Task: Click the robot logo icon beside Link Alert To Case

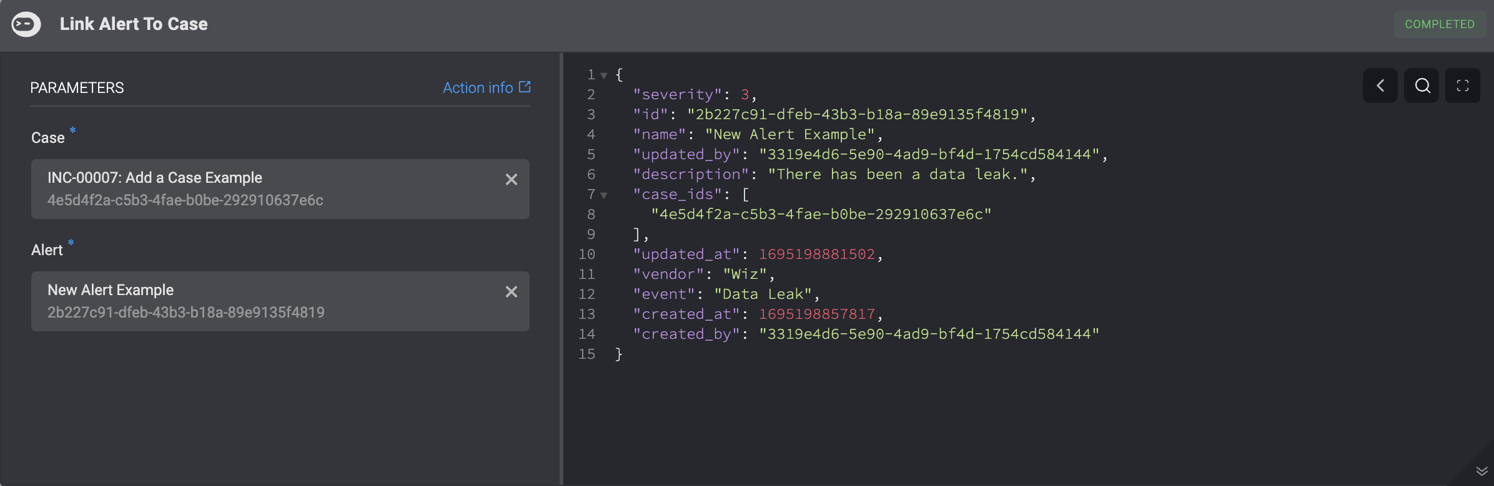Action: pyautogui.click(x=26, y=24)
